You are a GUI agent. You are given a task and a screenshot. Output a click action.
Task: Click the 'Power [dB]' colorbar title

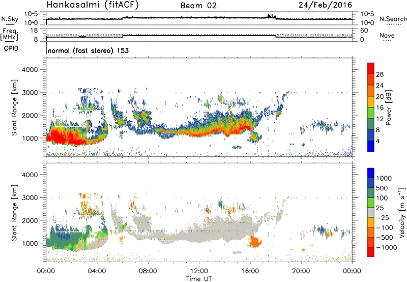(388, 107)
